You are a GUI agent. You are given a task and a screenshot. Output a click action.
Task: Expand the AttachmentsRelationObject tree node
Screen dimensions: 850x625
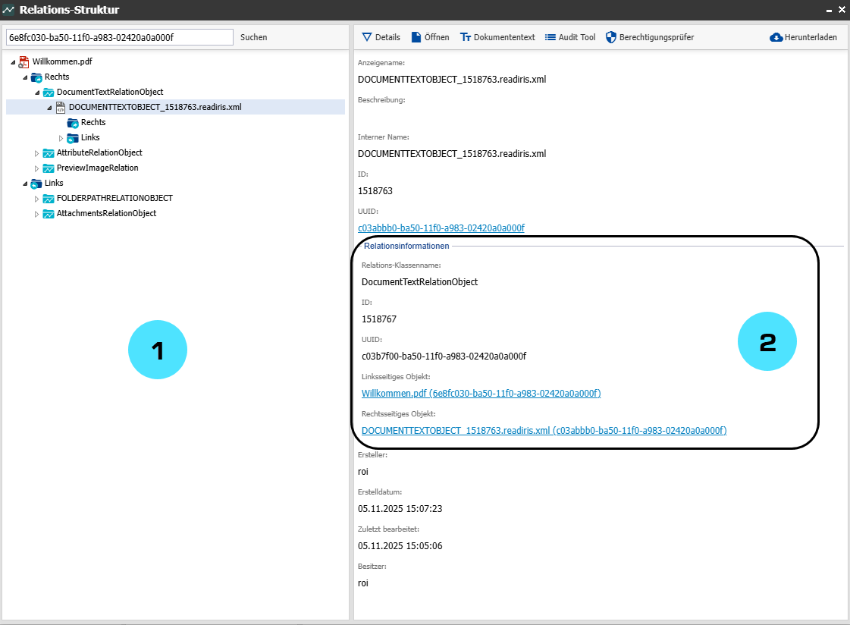click(x=36, y=214)
